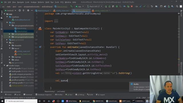Toggle the Structure side tool window
Viewport: 183px width, 103px height.
(x=1, y=58)
